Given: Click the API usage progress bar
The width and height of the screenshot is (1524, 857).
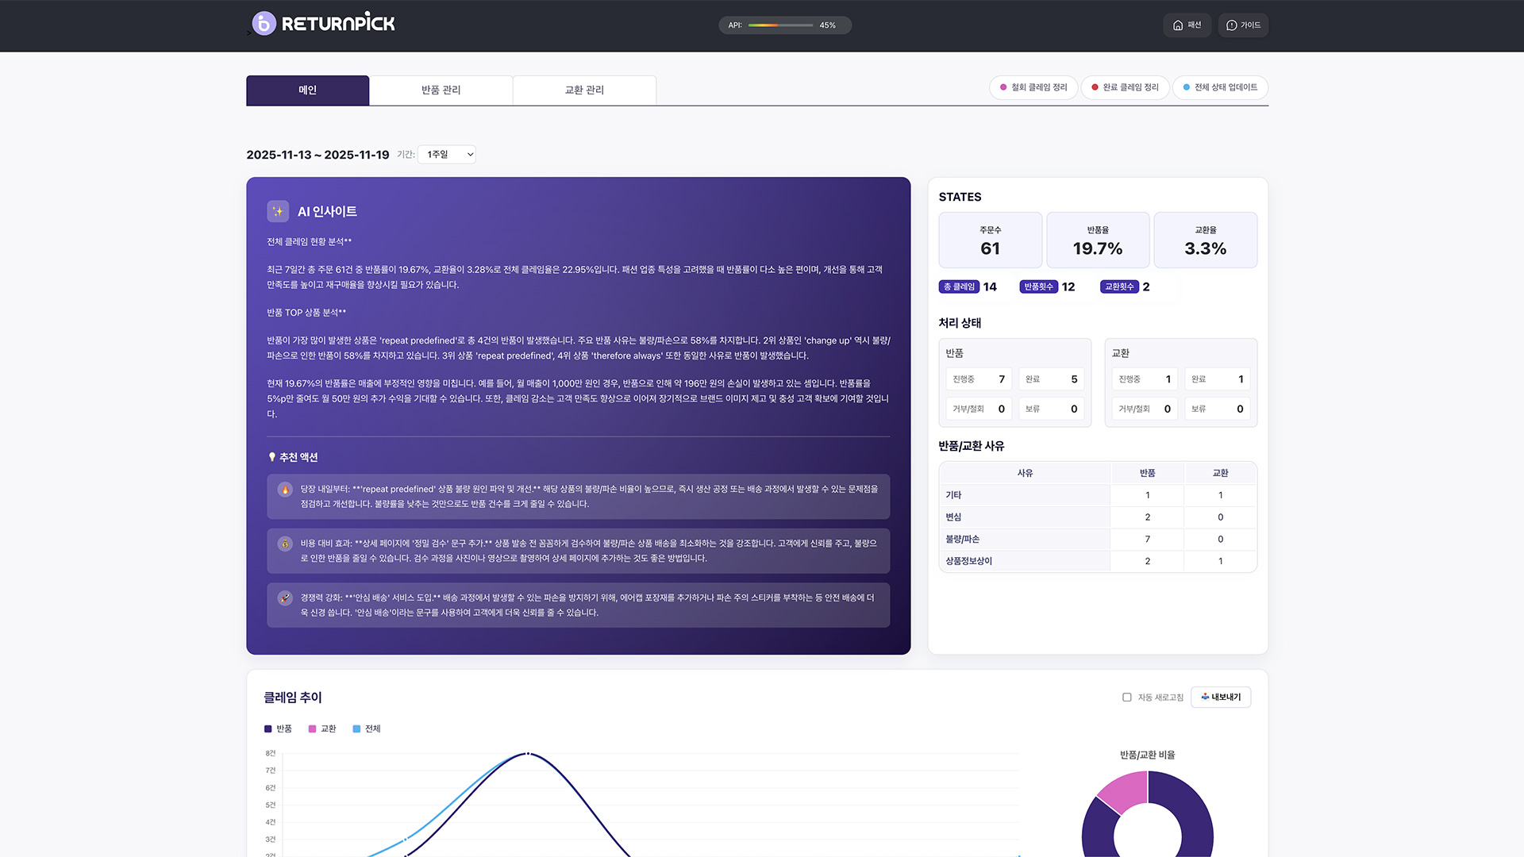Looking at the screenshot, I should 780,25.
